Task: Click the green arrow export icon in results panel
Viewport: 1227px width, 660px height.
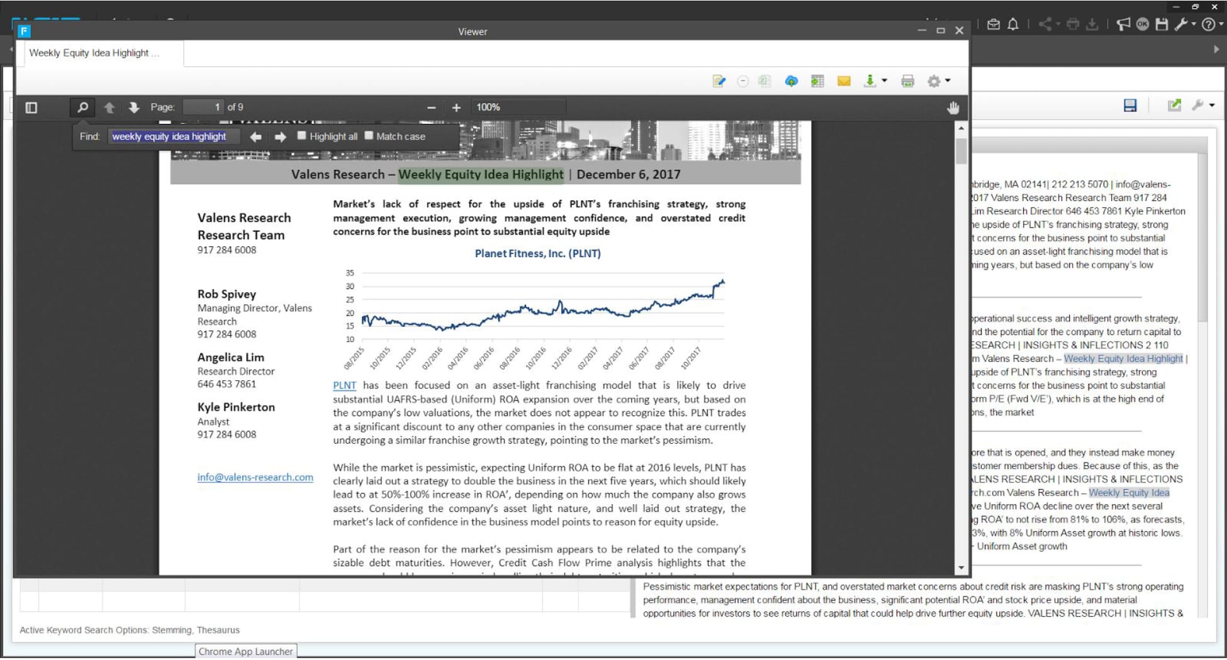Action: [1174, 106]
